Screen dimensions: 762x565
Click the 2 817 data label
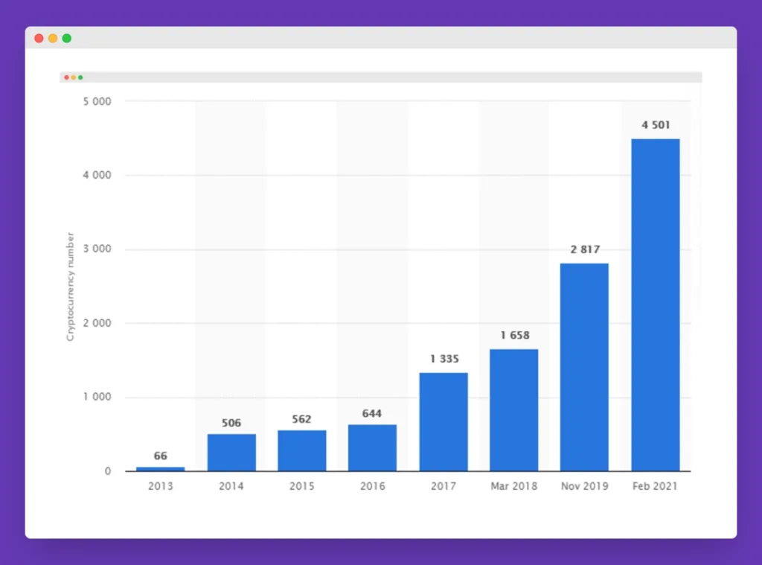584,249
